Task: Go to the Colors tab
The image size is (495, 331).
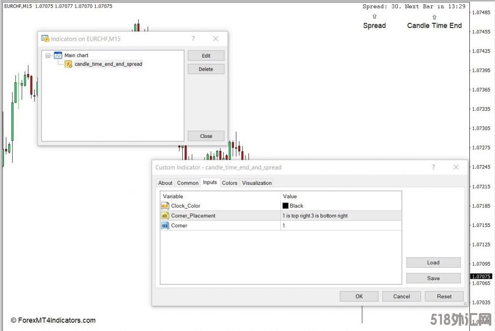Action: pyautogui.click(x=230, y=183)
